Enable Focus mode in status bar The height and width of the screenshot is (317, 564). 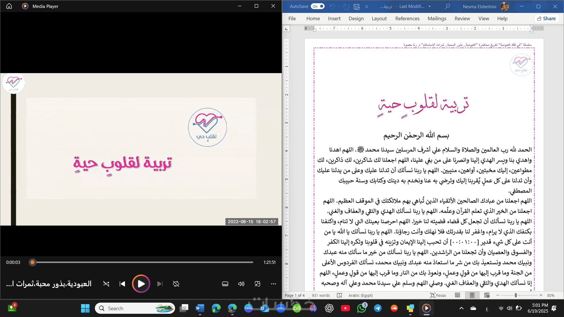pyautogui.click(x=438, y=295)
